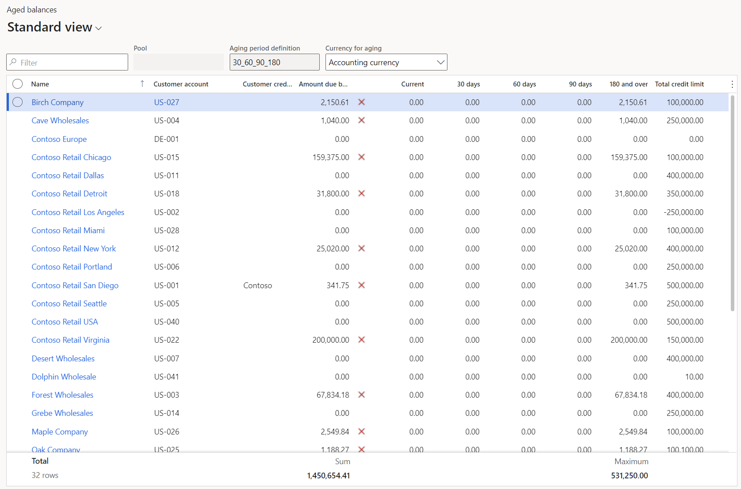Screen dimensions: 741x489
Task: Click the red X icon beside Cave Wholesales balance
Action: (361, 120)
